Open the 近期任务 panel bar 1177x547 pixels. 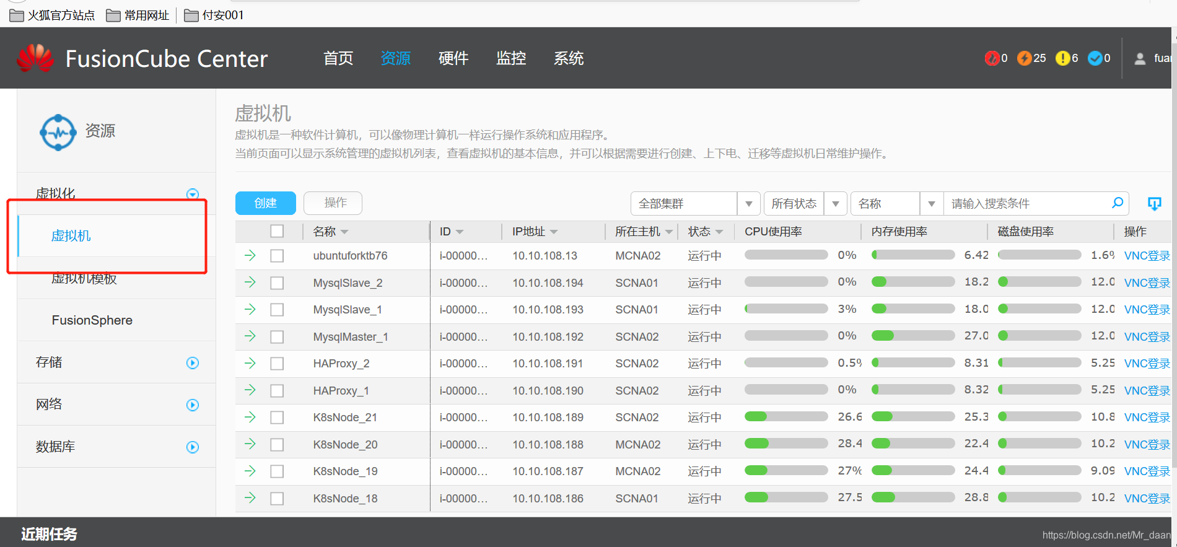coord(585,533)
